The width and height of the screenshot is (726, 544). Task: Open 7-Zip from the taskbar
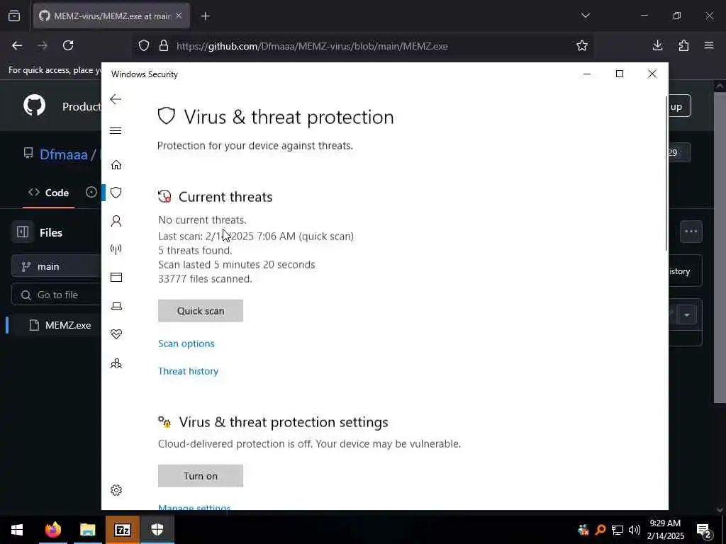123,530
